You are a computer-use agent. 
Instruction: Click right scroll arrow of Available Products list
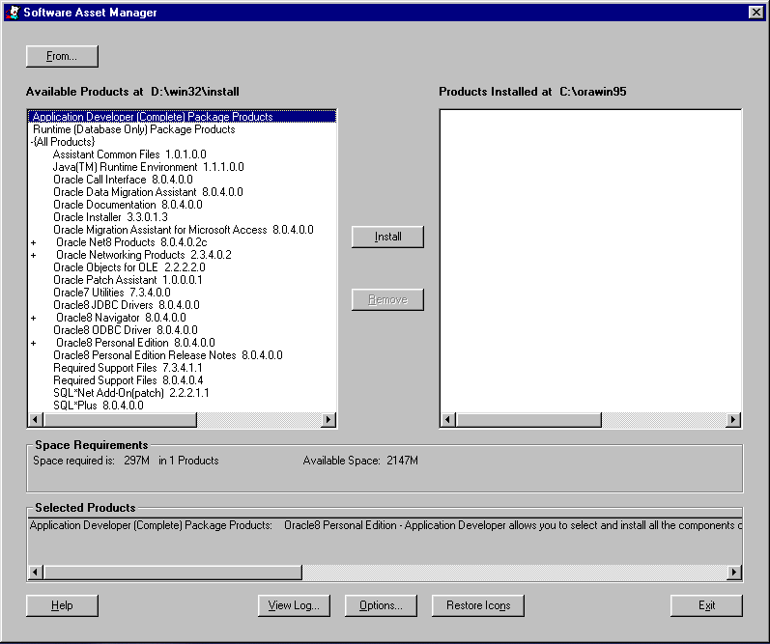click(328, 420)
